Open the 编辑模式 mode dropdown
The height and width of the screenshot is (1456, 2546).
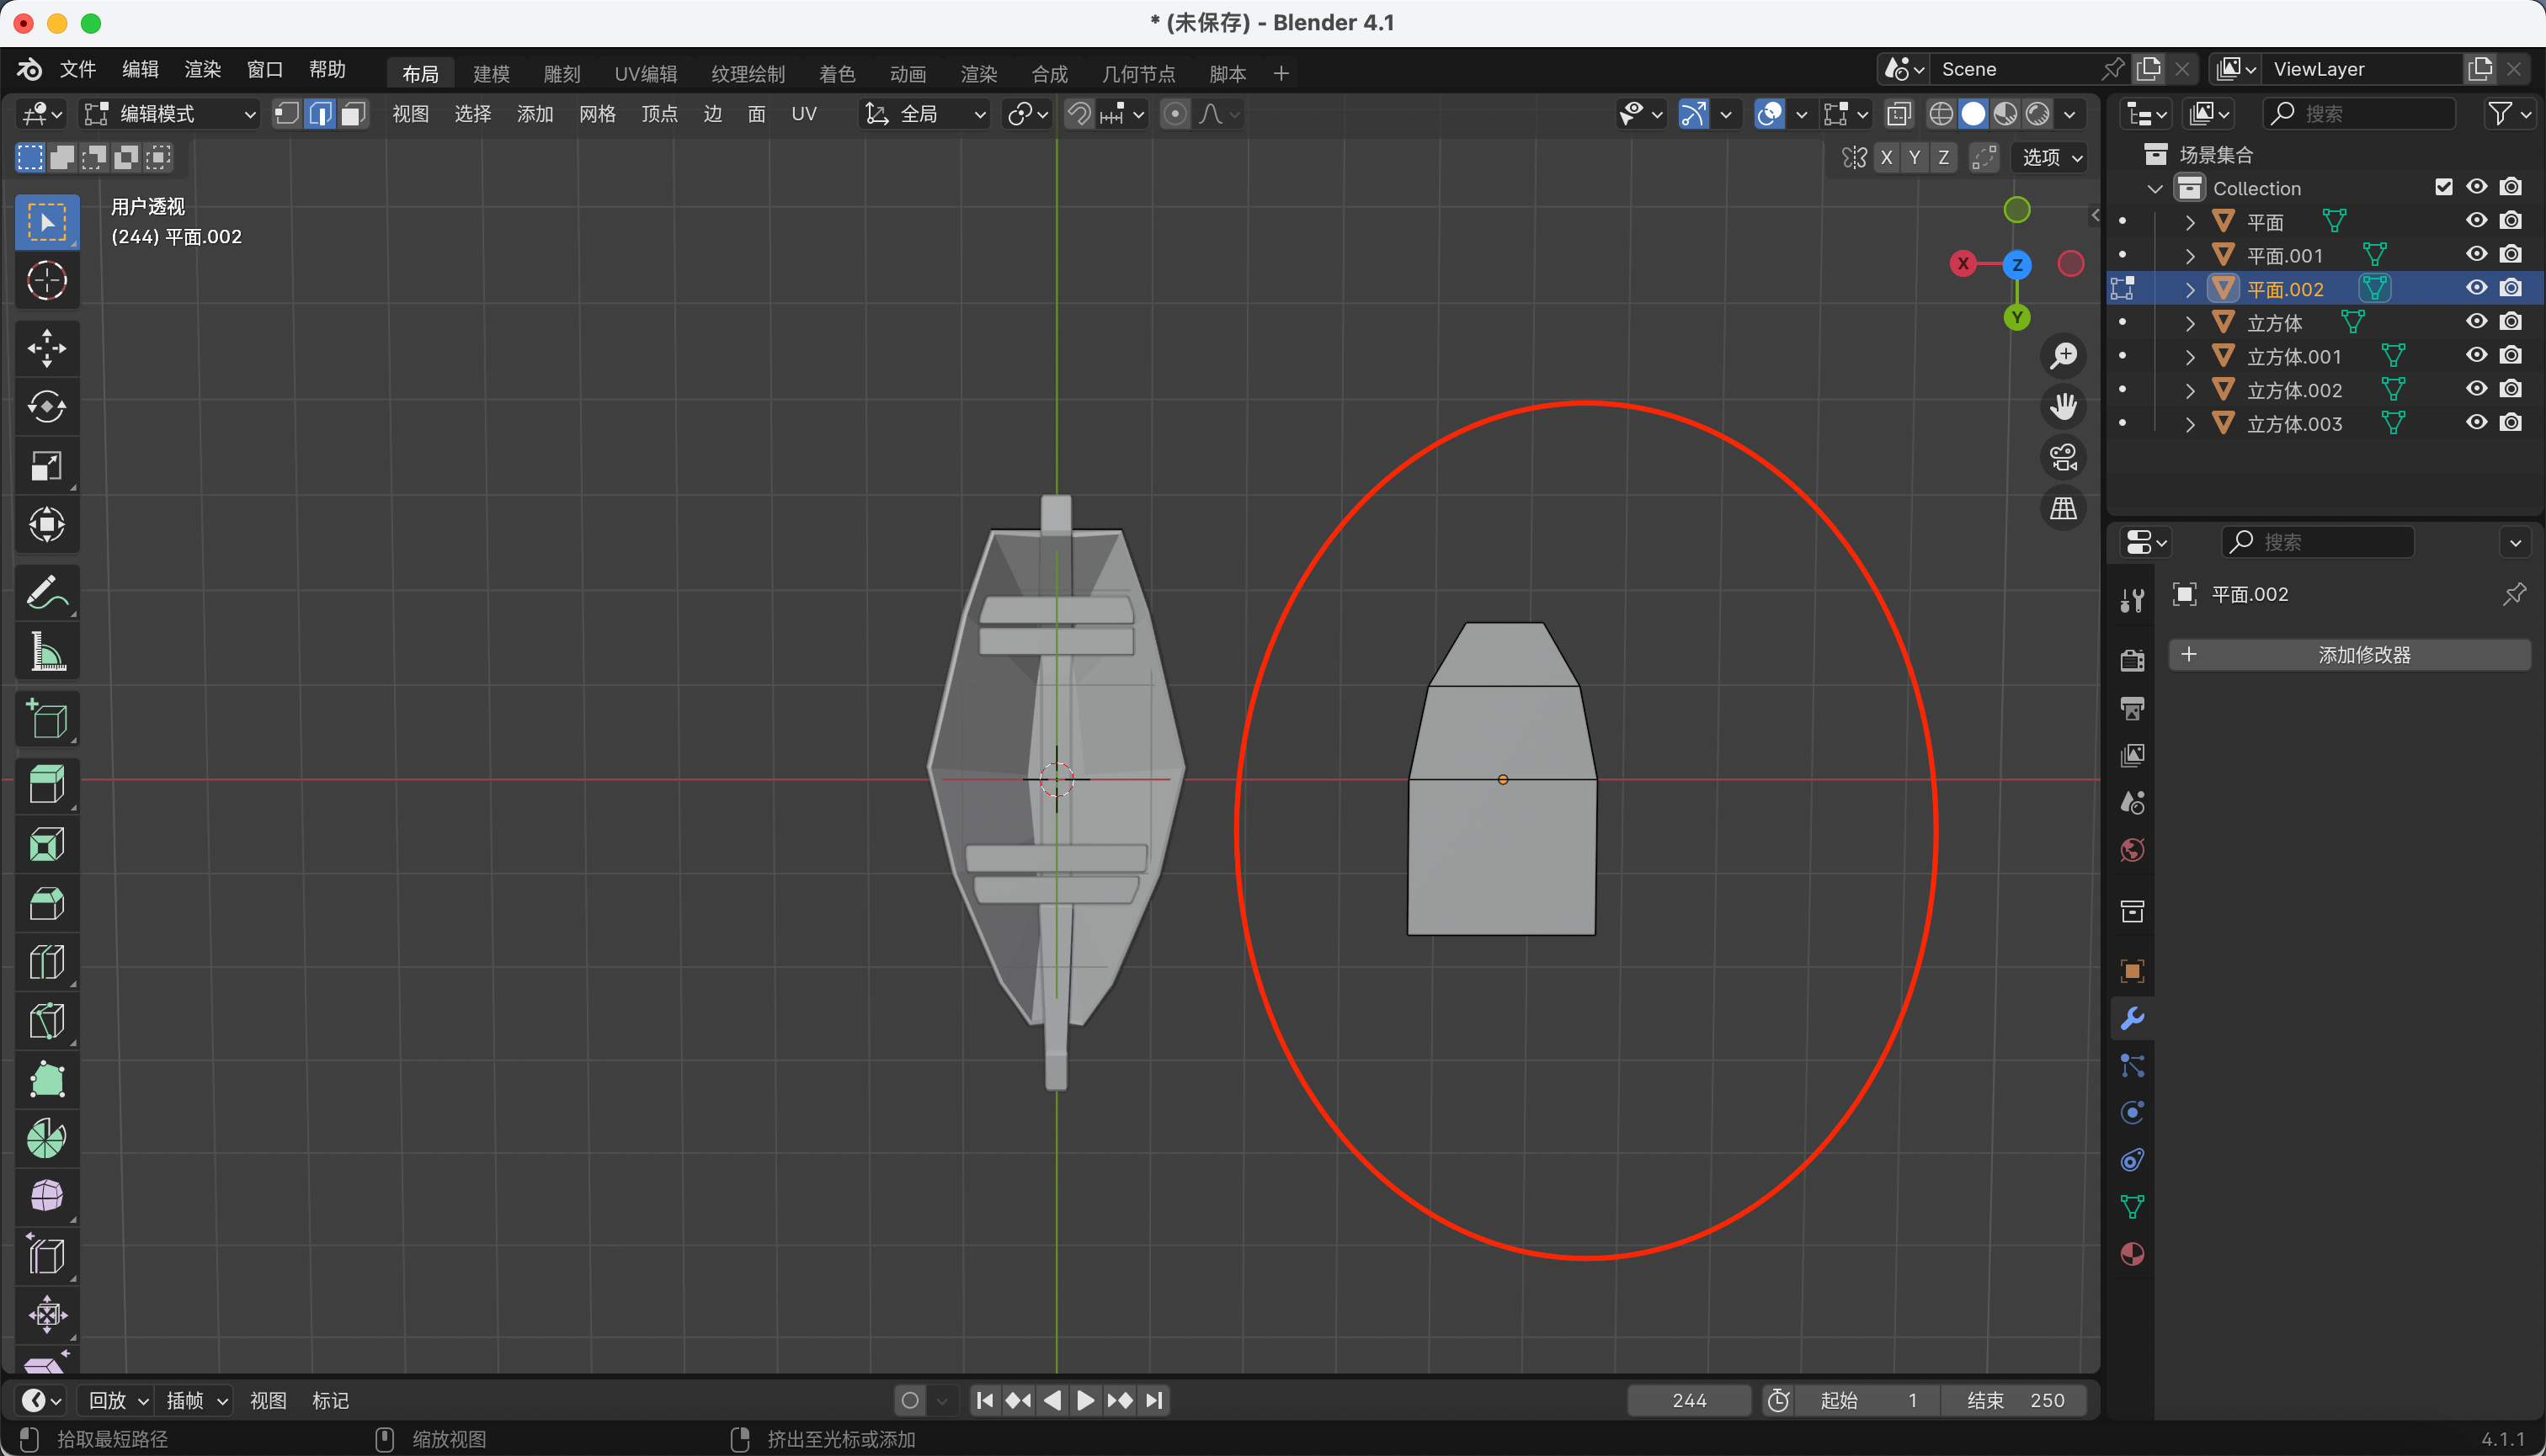[170, 114]
